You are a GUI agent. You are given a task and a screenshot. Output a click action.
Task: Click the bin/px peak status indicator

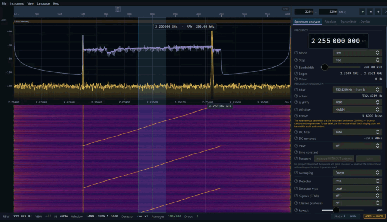tap(345, 216)
